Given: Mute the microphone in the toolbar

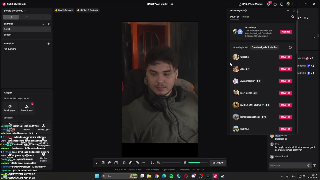Looking at the screenshot, I should click(185, 163).
